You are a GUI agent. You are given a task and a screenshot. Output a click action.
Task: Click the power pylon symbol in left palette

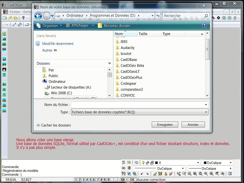point(4,75)
